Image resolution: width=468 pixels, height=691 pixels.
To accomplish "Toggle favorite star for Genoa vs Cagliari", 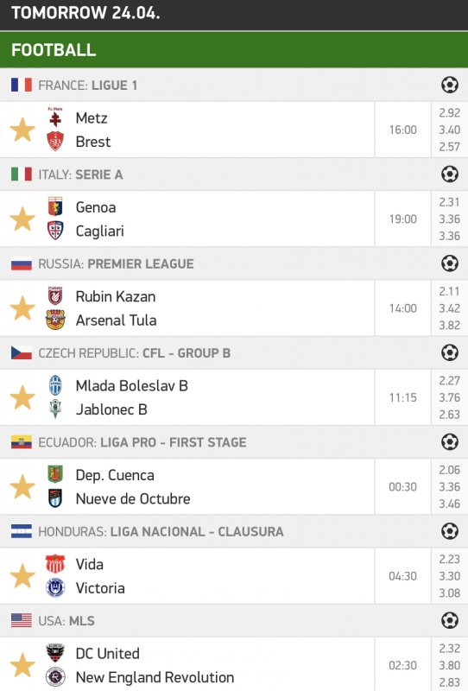I will click(22, 219).
